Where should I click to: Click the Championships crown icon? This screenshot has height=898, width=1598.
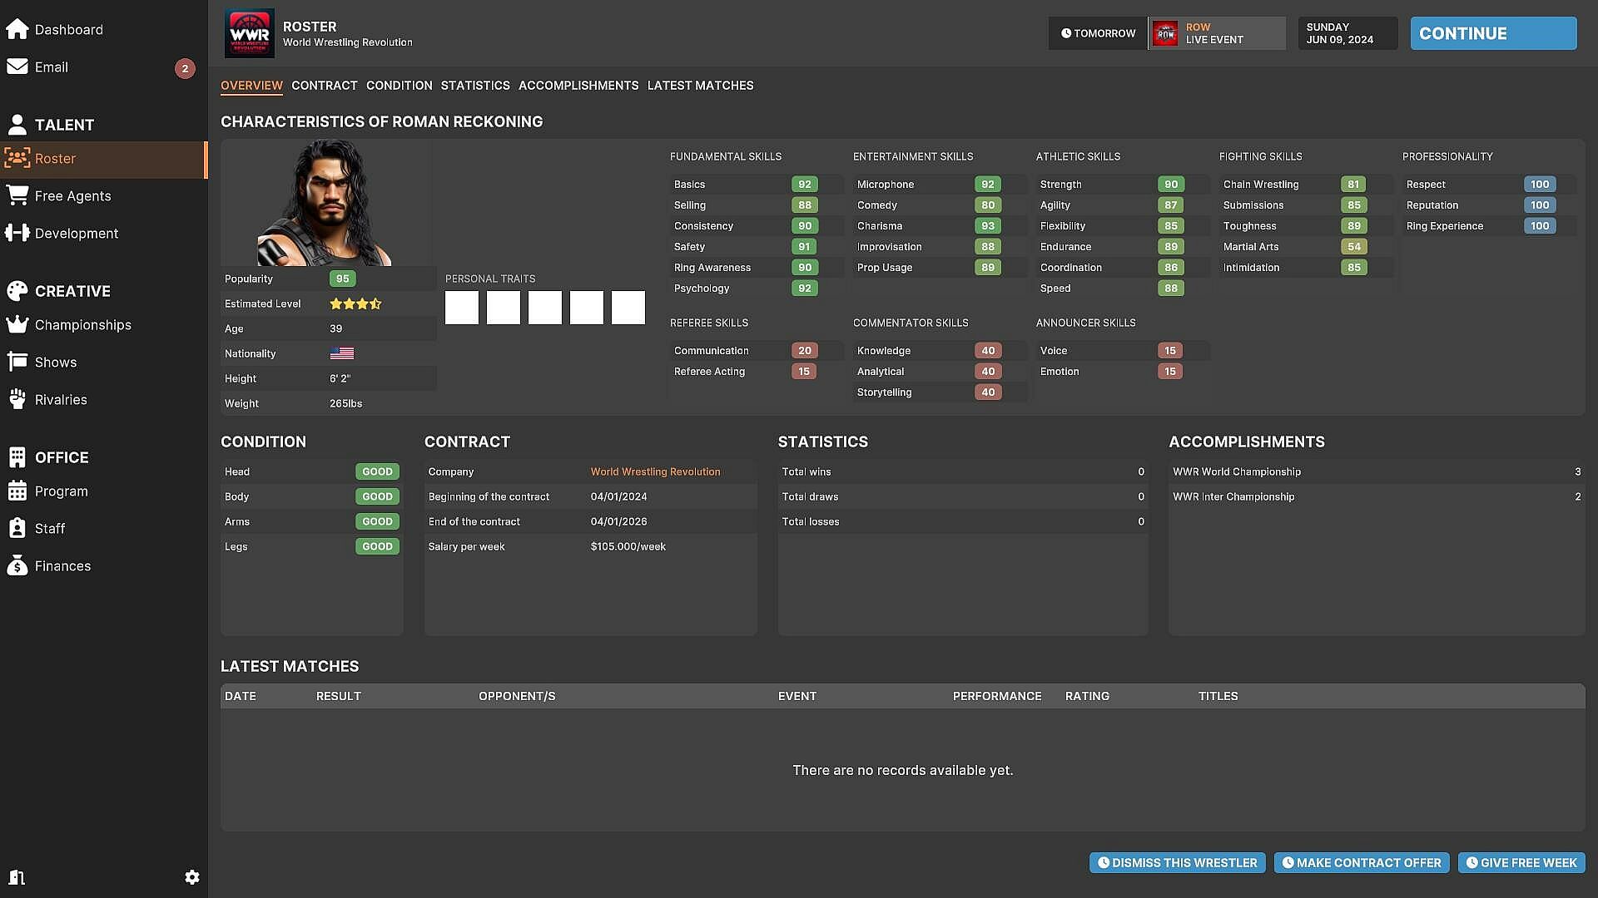(x=17, y=324)
